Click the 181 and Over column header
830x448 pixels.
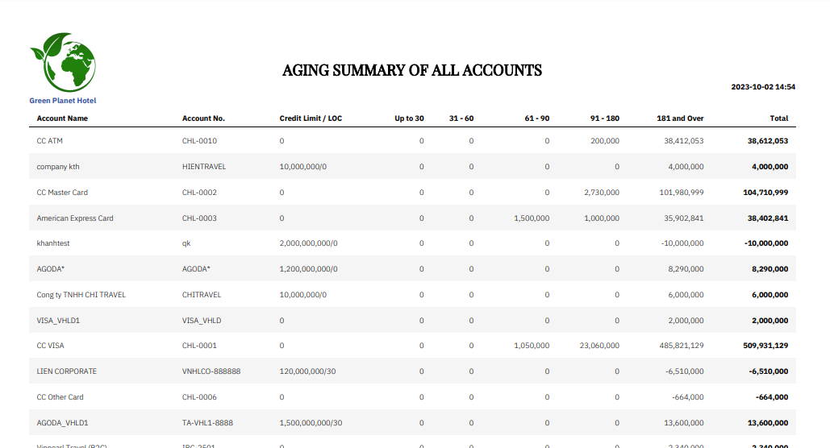[680, 118]
